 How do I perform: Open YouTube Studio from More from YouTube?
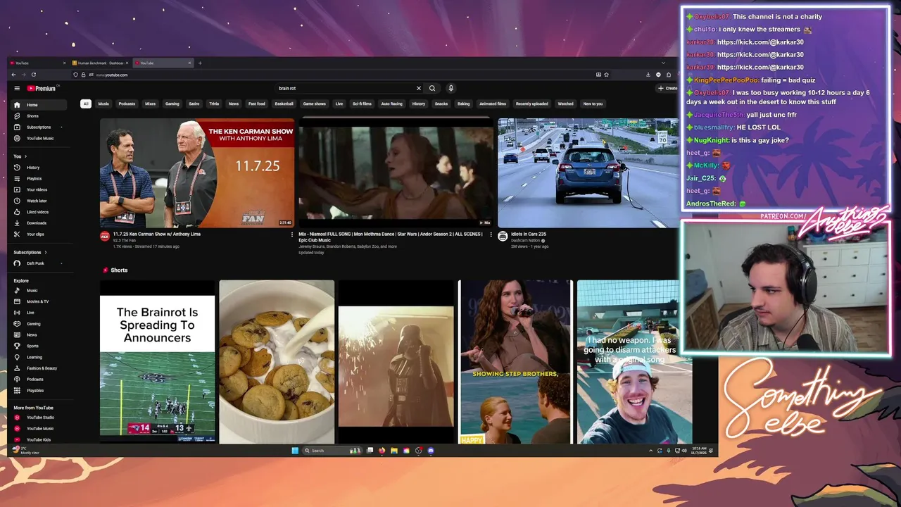click(39, 418)
